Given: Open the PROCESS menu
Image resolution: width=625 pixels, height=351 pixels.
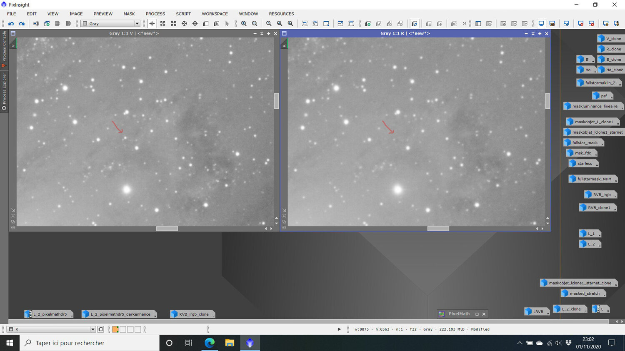Looking at the screenshot, I should [x=155, y=14].
